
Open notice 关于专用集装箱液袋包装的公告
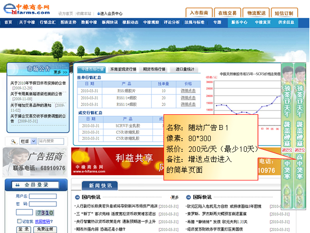pyautogui.click(x=36, y=94)
